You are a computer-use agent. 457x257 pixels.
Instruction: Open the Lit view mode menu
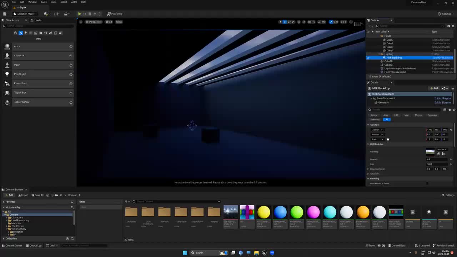point(109,22)
